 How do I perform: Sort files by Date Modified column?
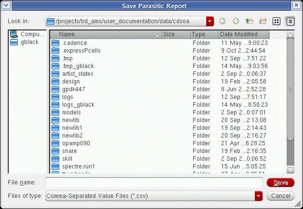pos(244,34)
